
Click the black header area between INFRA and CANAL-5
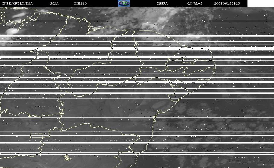click(177, 3)
